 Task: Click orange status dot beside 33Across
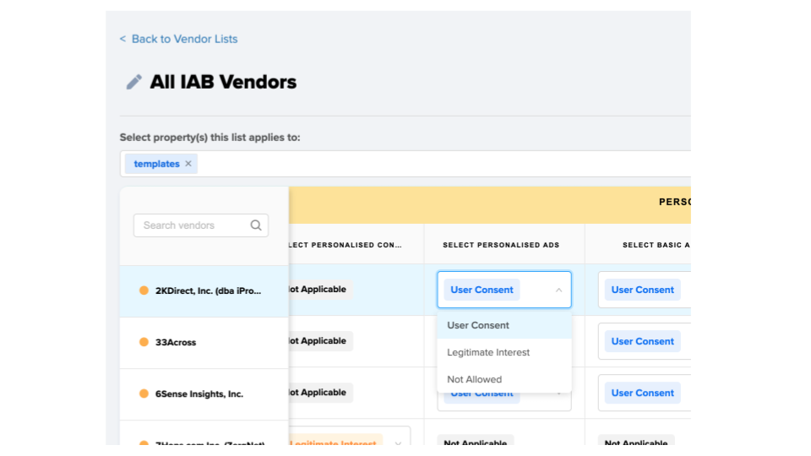[x=144, y=342]
